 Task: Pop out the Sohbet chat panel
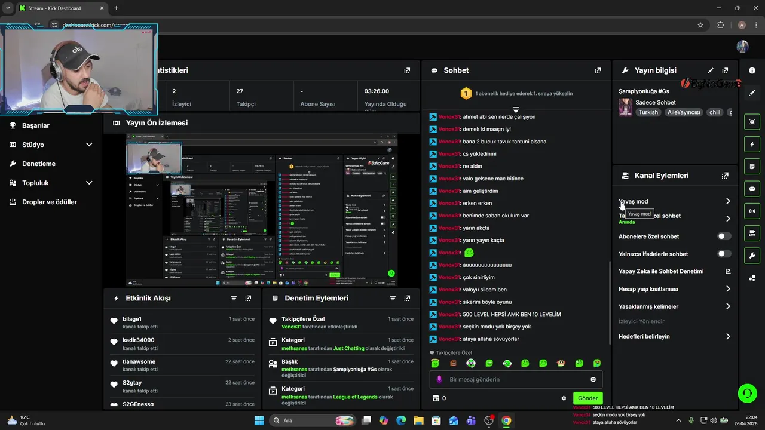coord(598,70)
